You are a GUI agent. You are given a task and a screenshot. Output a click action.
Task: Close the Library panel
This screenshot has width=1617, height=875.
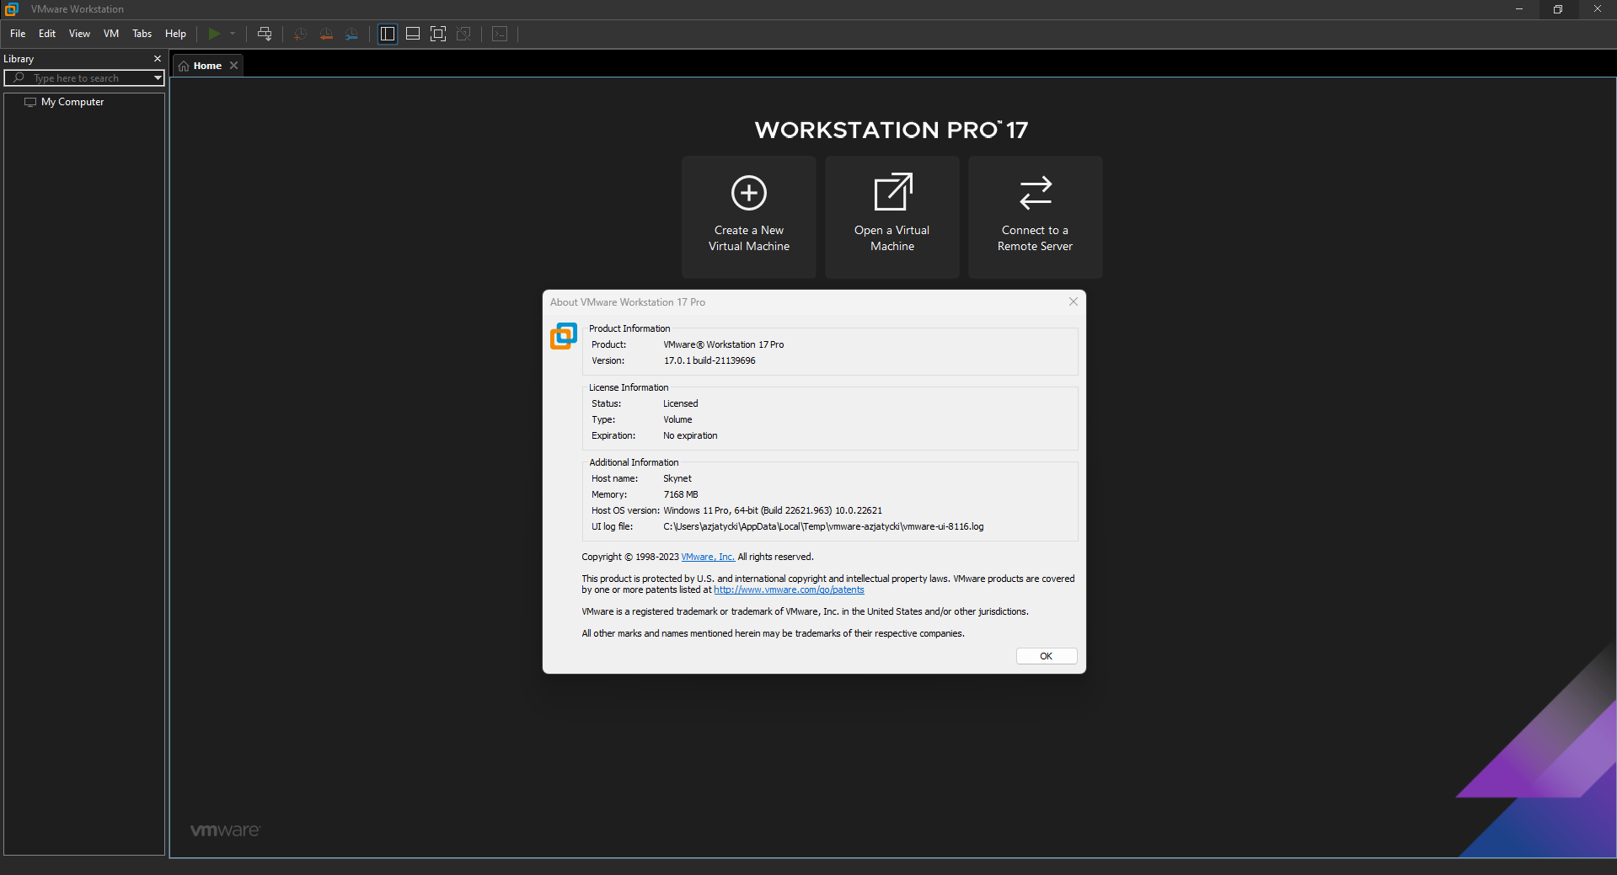click(158, 59)
